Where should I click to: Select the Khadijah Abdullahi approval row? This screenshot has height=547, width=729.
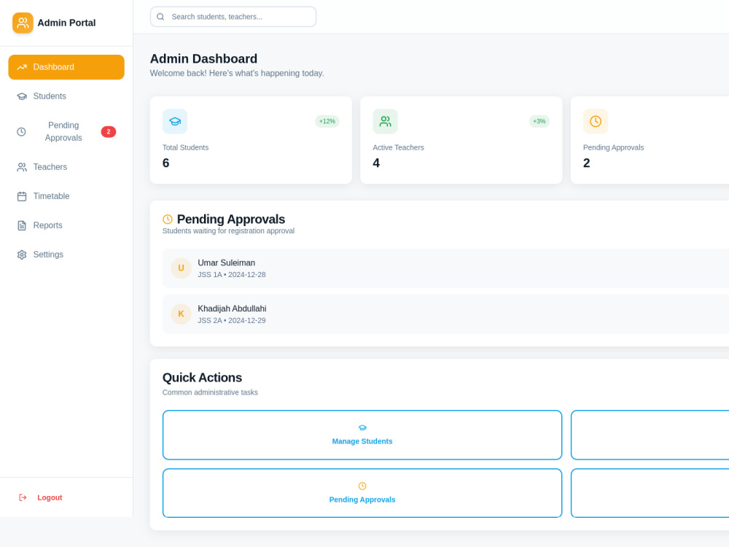(x=446, y=314)
